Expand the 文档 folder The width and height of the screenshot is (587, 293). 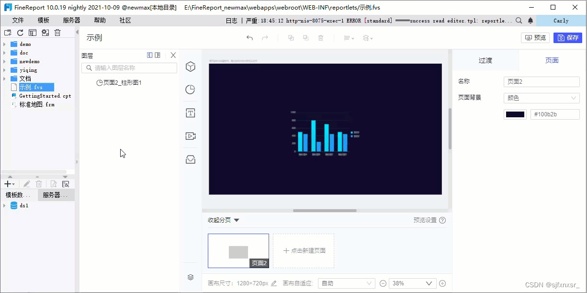coord(5,79)
